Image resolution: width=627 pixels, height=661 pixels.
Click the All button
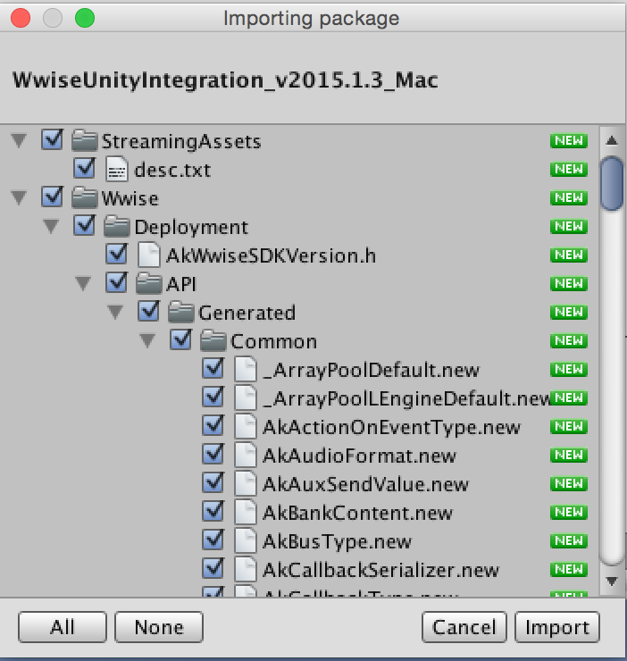(x=63, y=627)
